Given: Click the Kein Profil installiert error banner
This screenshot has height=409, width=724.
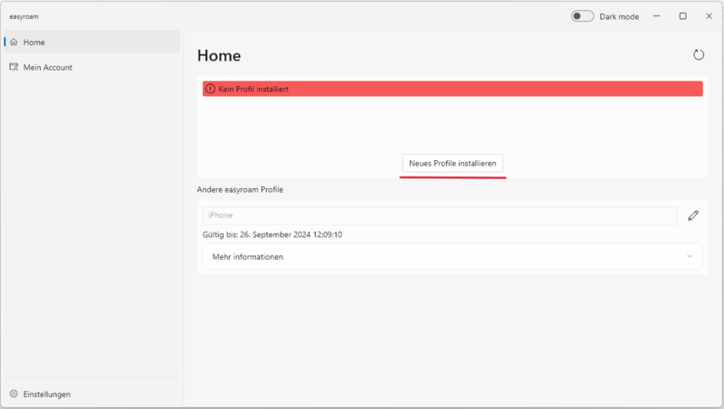Looking at the screenshot, I should tap(452, 89).
